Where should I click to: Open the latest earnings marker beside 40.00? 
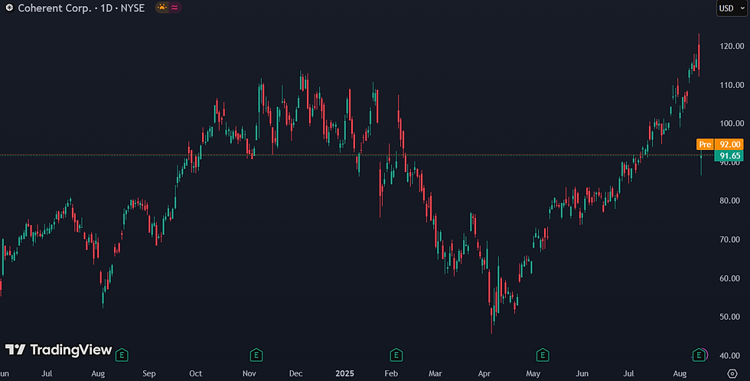699,355
